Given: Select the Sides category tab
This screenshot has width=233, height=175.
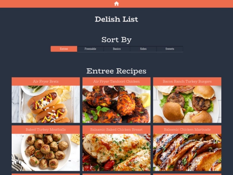Looking at the screenshot, I should click(x=143, y=49).
